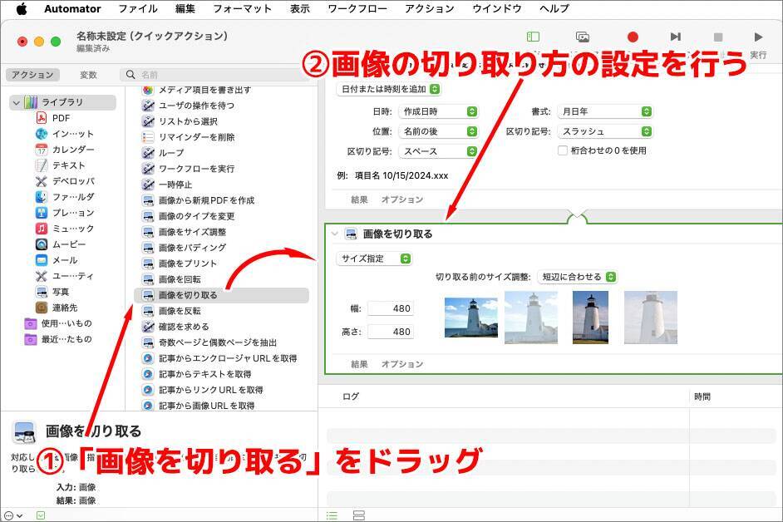Choose the 画像を回転 action
Screen dimensions: 783x522
click(x=179, y=279)
